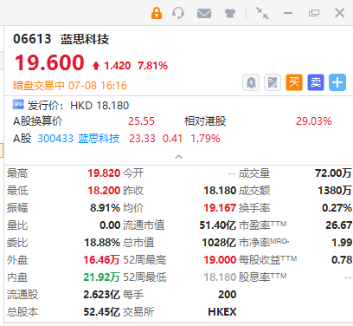Click the IPO badge icon
This screenshot has width=353, height=326.
pyautogui.click(x=18, y=104)
